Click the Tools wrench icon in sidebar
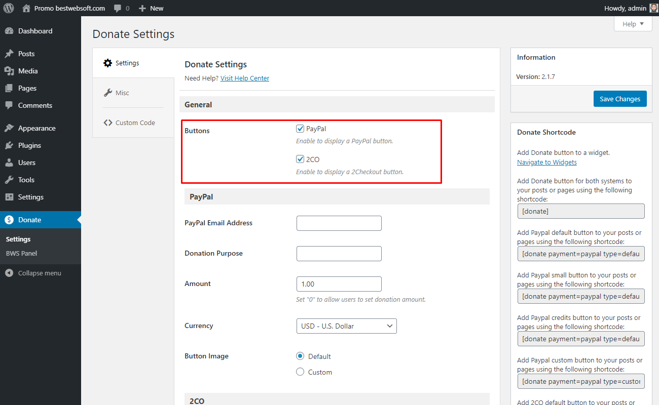 point(9,180)
